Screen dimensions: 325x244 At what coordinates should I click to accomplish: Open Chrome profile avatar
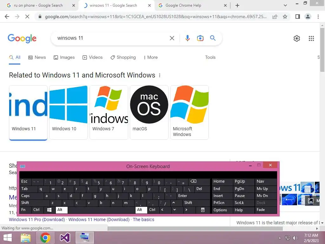[308, 17]
